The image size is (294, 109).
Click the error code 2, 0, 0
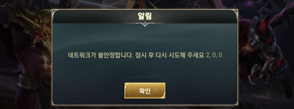(214, 55)
